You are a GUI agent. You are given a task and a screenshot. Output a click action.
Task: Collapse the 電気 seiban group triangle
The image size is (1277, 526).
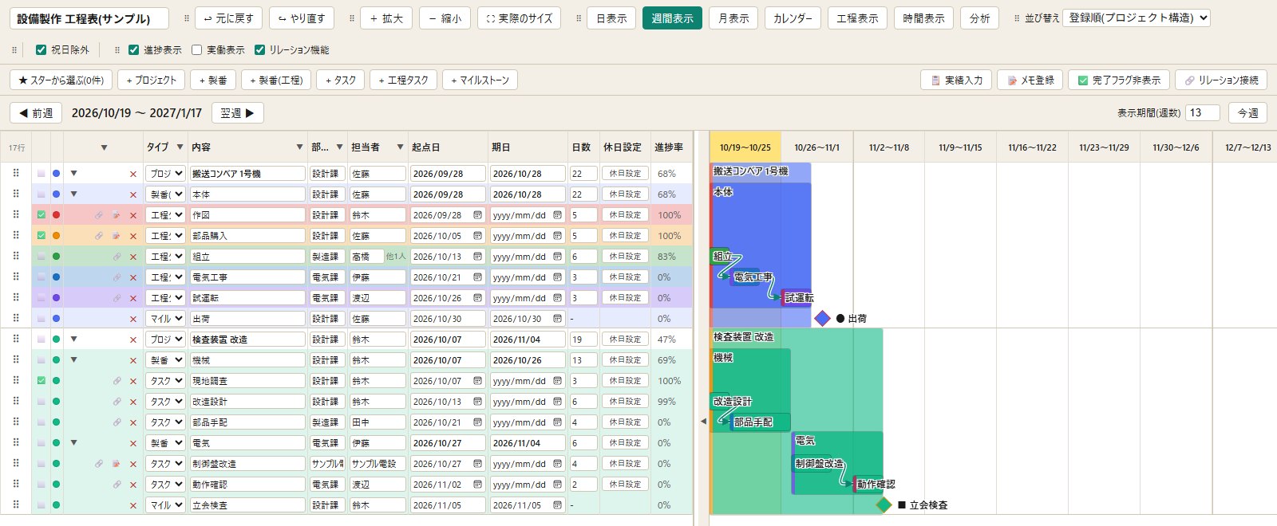(x=73, y=442)
